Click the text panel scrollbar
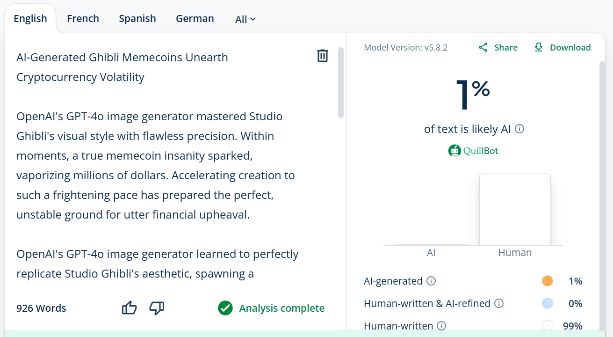 (x=341, y=82)
